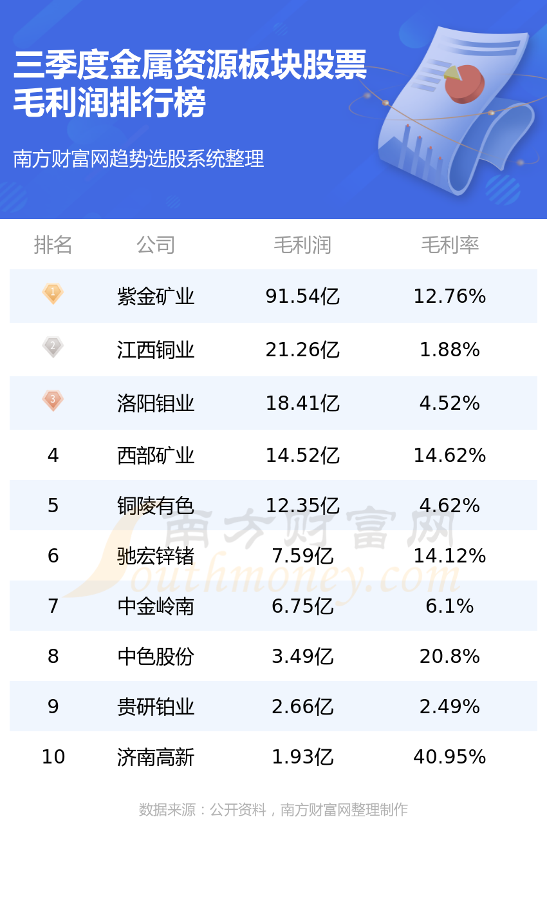Click the gold rank 1 medal icon
The image size is (547, 902).
click(53, 294)
